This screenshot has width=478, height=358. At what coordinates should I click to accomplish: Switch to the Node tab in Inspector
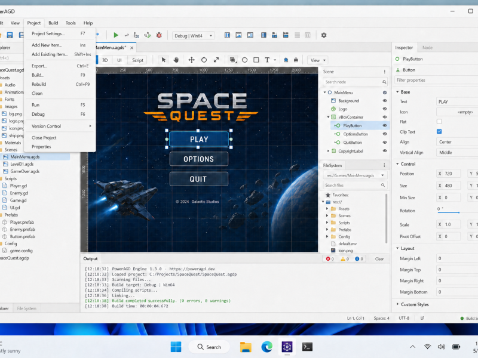click(427, 48)
